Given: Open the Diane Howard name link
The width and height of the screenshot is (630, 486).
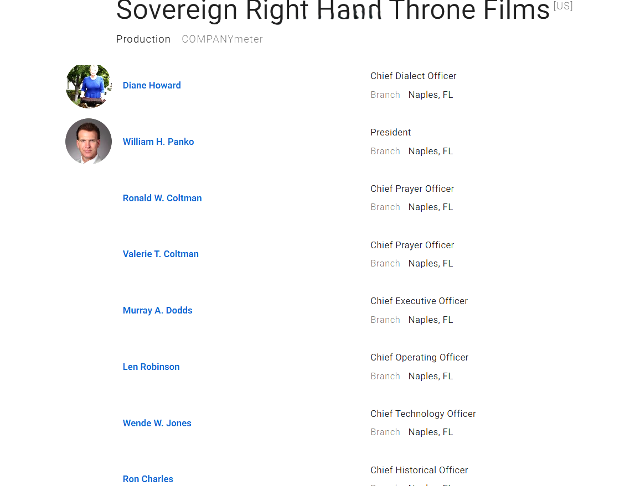Looking at the screenshot, I should [152, 86].
